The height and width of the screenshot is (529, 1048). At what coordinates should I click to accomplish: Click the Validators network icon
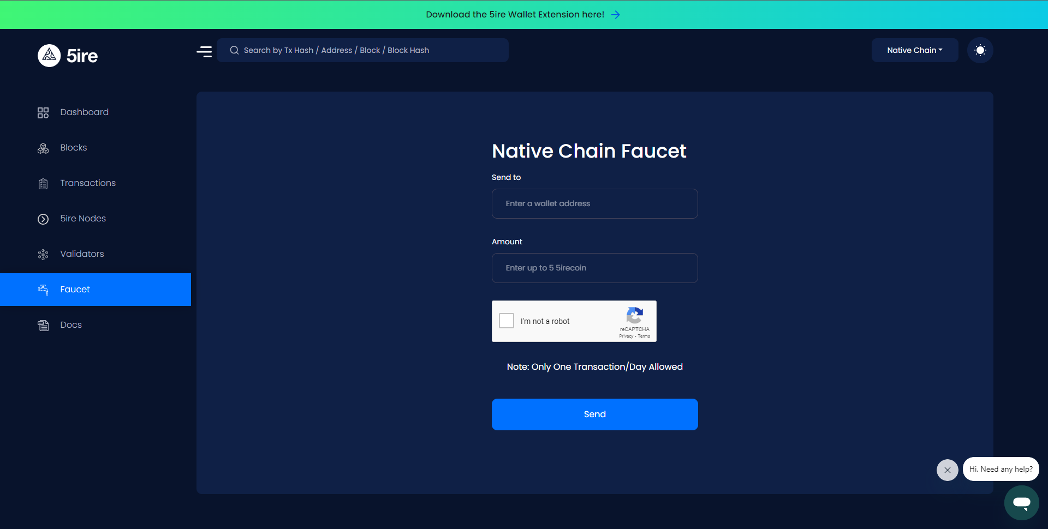43,255
